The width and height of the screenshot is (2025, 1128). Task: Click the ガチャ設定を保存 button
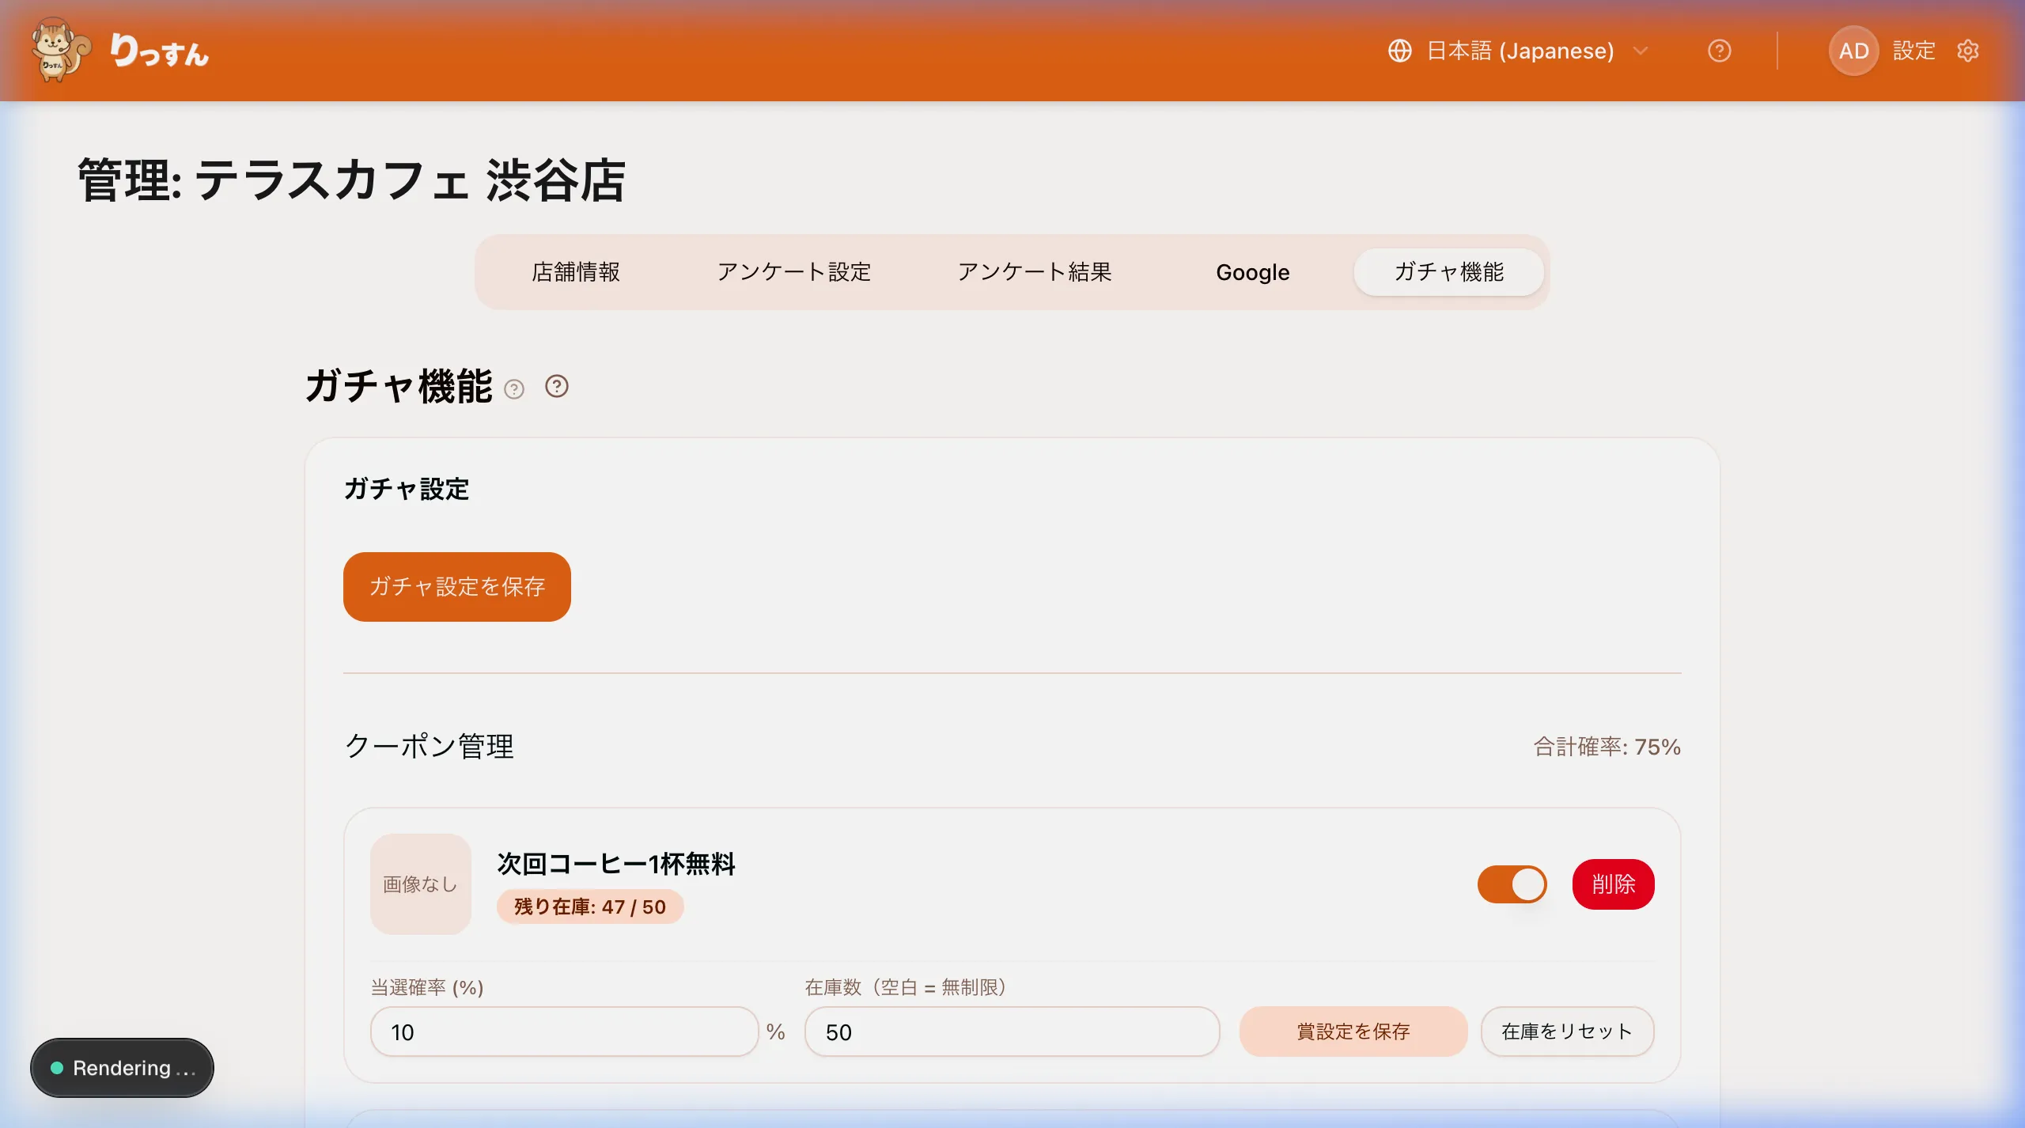tap(456, 586)
